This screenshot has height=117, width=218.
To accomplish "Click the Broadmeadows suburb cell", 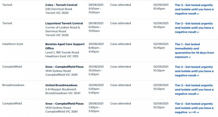I will coord(13,85).
